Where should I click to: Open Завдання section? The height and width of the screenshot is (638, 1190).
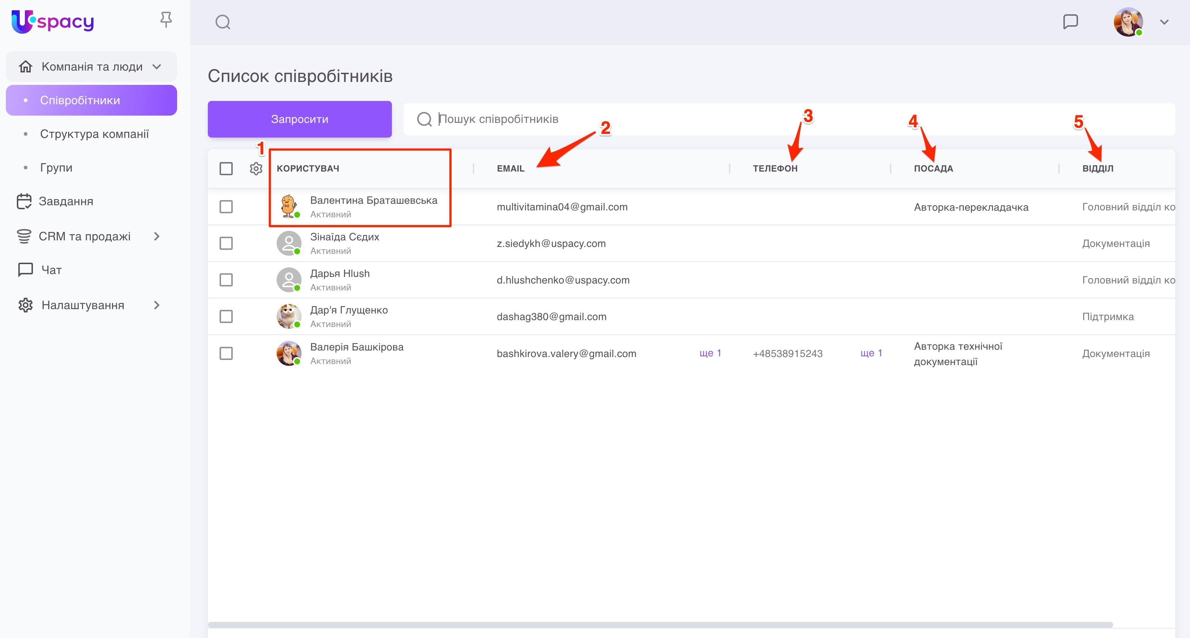[x=66, y=202]
